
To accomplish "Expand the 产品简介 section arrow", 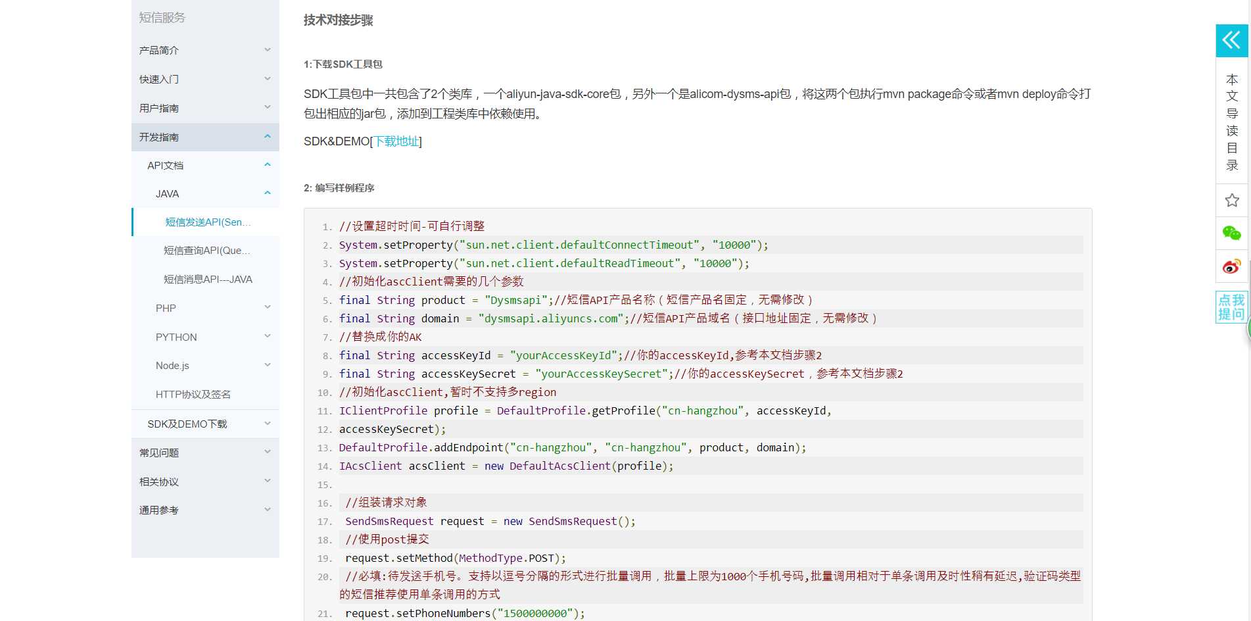I will click(x=268, y=50).
